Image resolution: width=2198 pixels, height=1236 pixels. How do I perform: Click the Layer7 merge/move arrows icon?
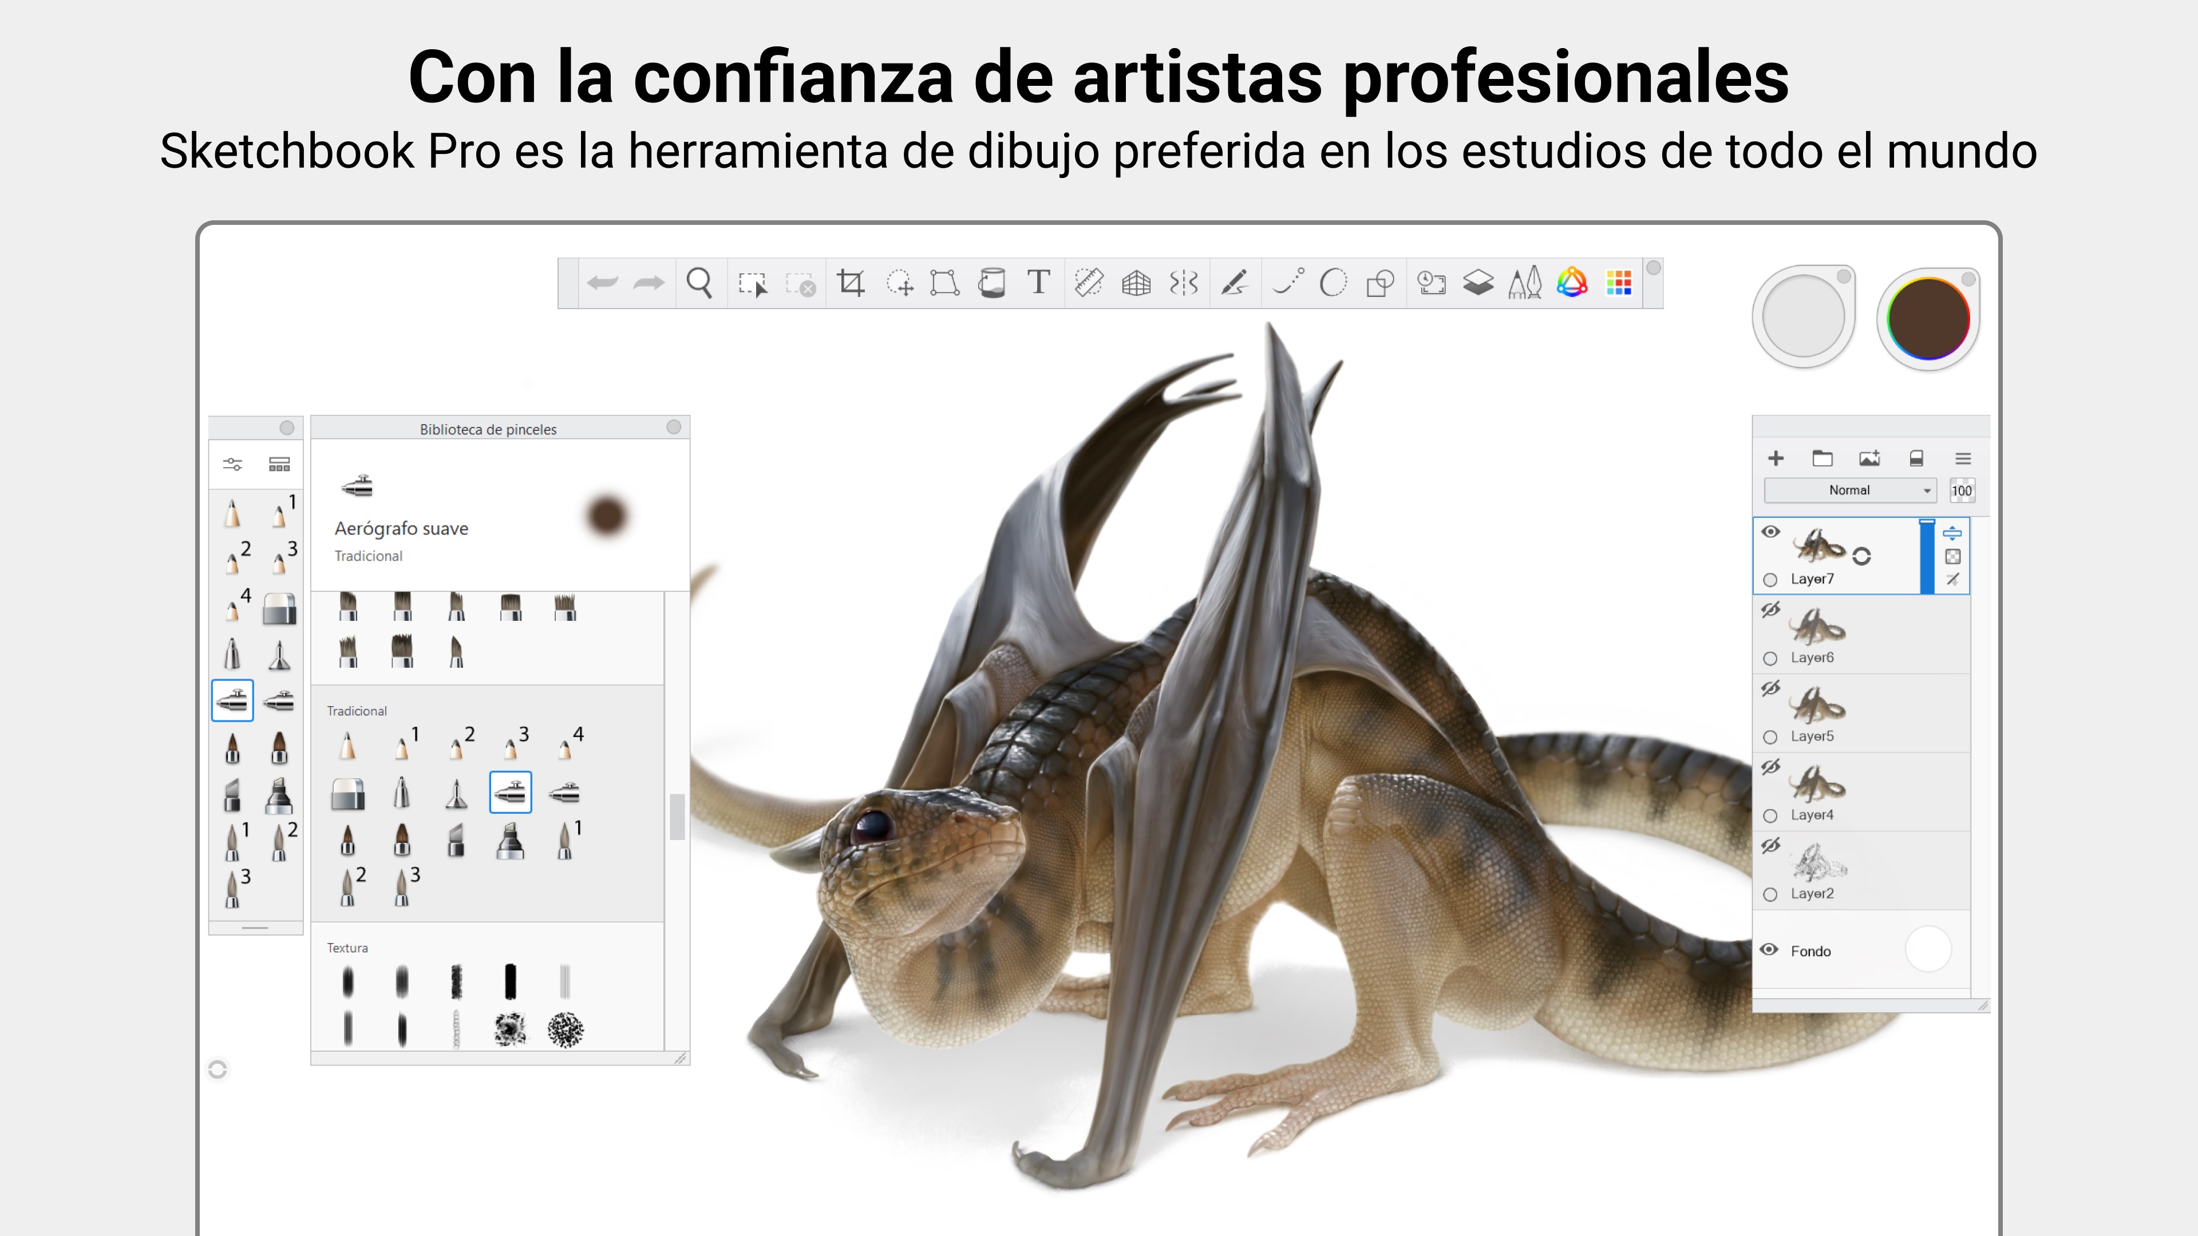[1952, 533]
